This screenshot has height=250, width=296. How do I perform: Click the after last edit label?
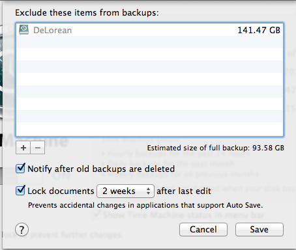pos(184,191)
